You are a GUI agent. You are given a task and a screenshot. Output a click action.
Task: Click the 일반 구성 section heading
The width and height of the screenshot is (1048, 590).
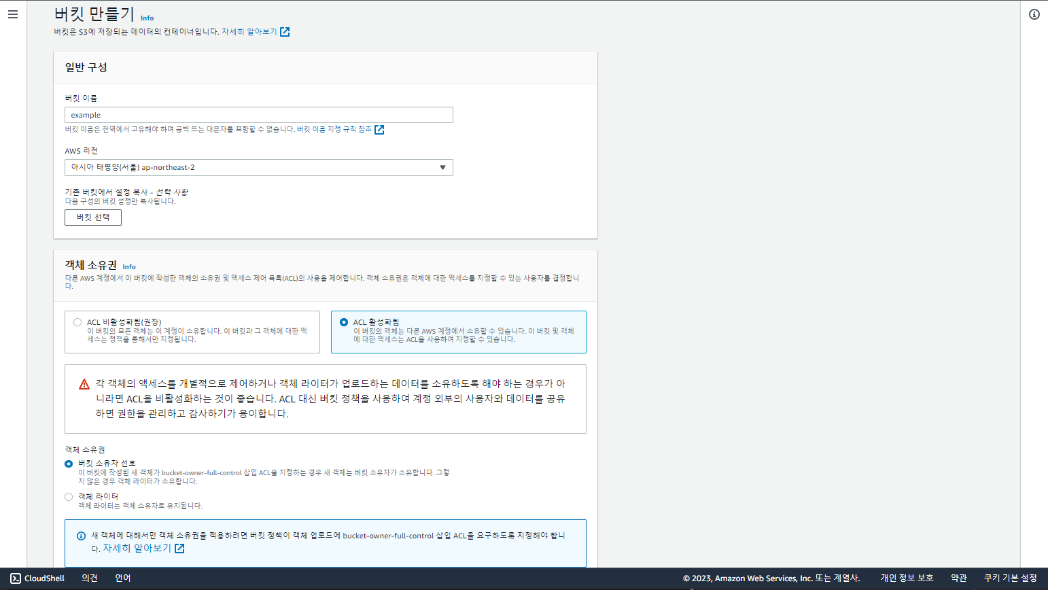click(x=86, y=67)
